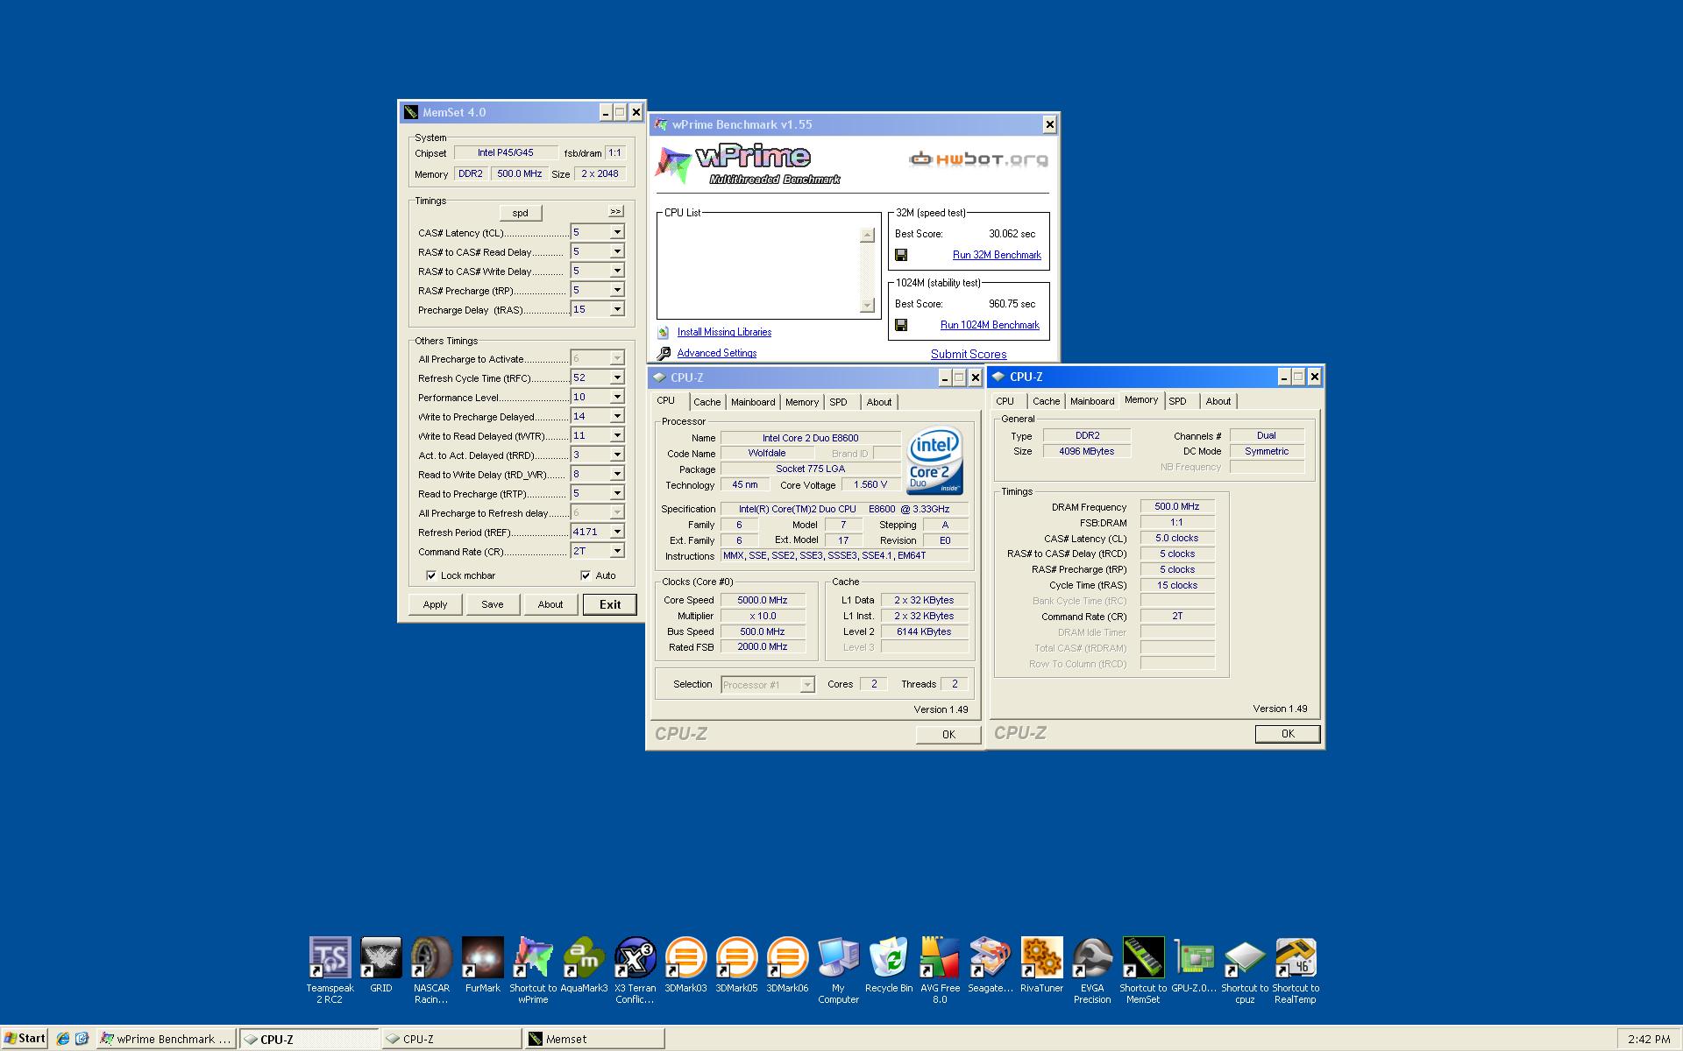Open SPD tab in right CPU-Z window
Viewport: 1683px width, 1051px height.
(x=1177, y=401)
